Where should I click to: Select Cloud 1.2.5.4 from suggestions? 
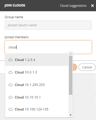coord(37,60)
